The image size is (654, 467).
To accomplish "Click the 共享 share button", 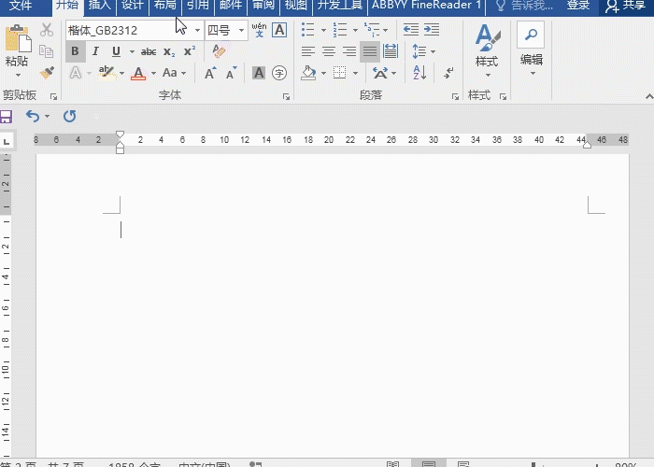I will (x=627, y=6).
